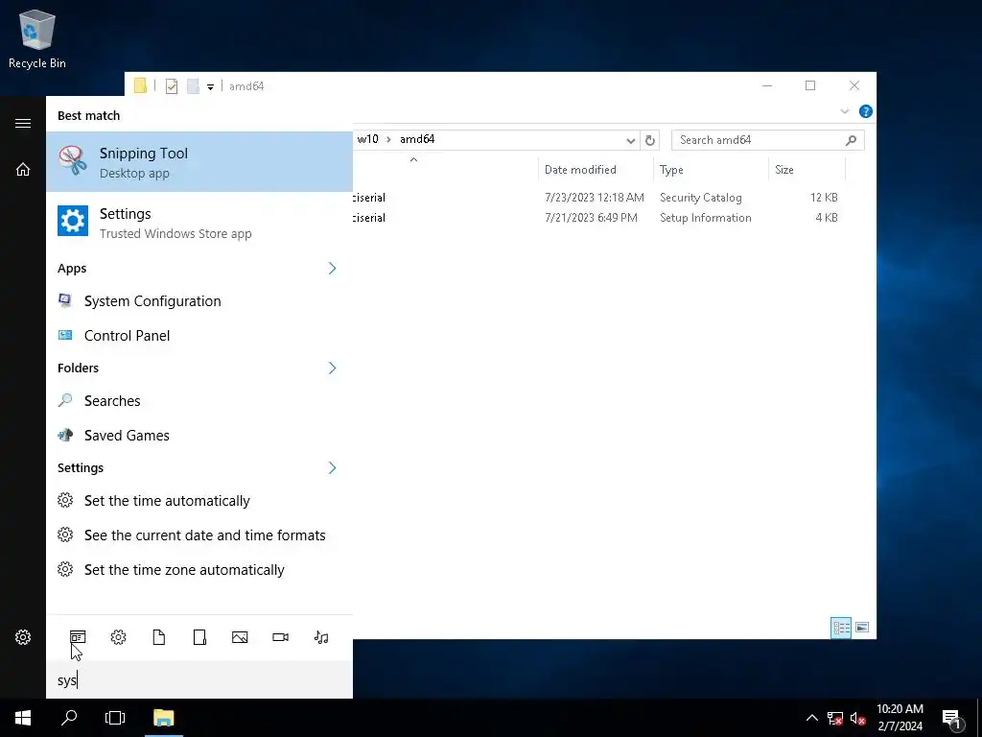Open Control Panel from Apps results
This screenshot has height=737, width=982.
tap(199, 335)
